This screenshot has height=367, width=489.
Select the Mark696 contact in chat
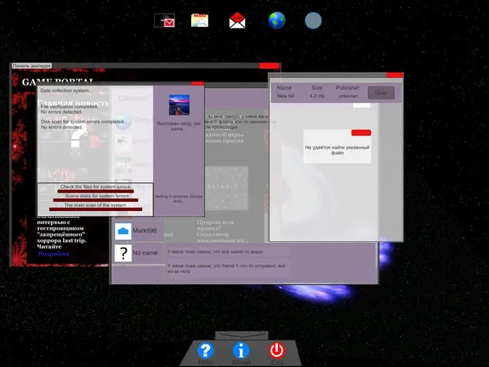coord(139,231)
